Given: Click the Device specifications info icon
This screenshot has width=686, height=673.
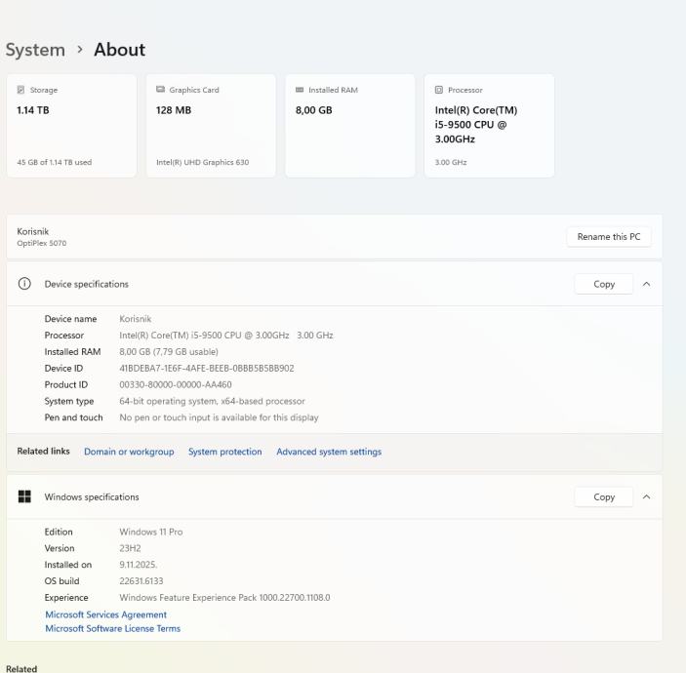Looking at the screenshot, I should click(23, 284).
